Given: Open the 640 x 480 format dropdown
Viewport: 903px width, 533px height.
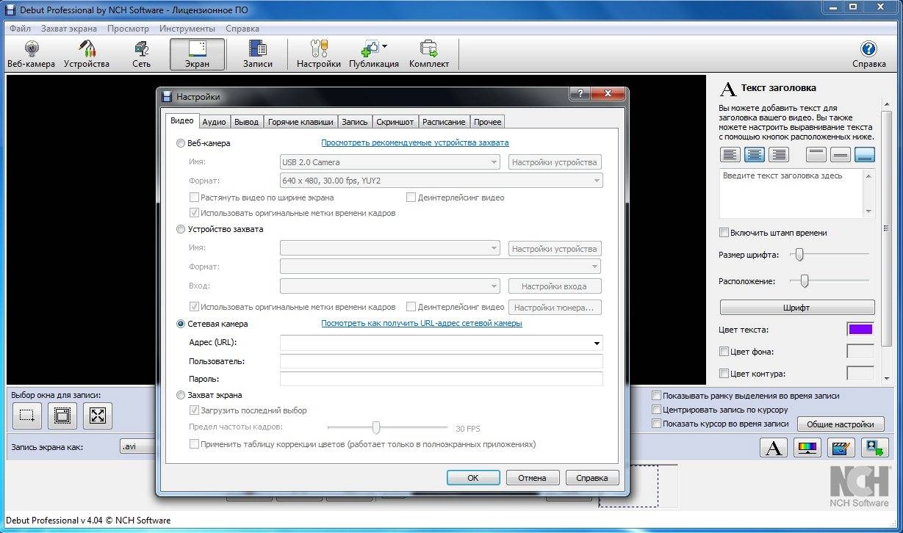Looking at the screenshot, I should coord(442,181).
